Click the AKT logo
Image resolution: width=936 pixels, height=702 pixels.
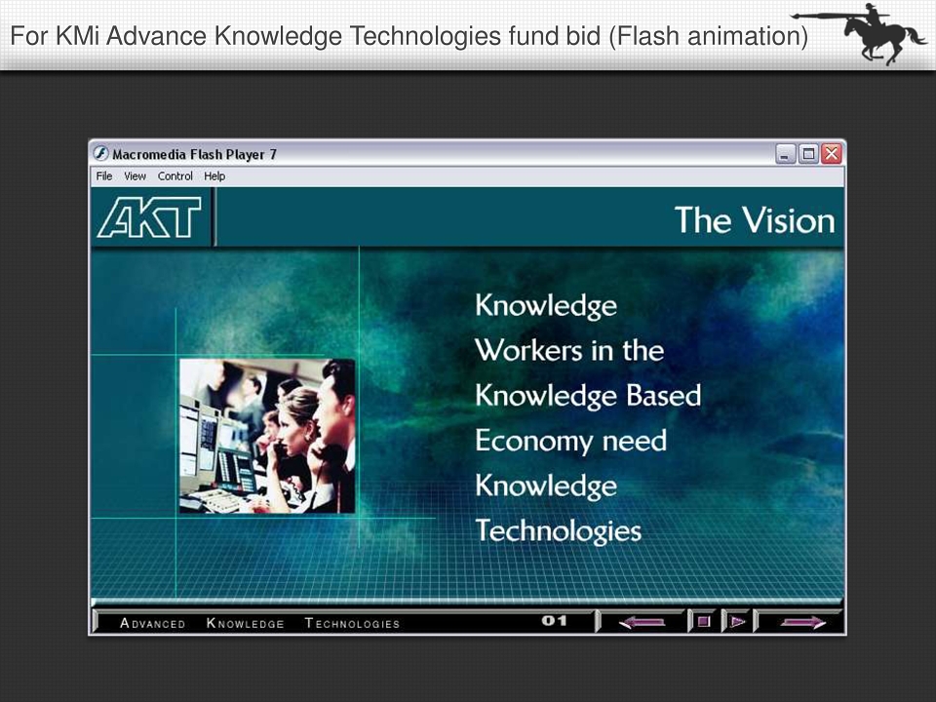(x=149, y=217)
